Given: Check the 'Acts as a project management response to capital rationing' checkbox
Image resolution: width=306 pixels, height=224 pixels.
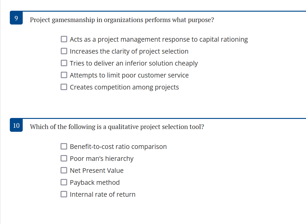Looking at the screenshot, I should pyautogui.click(x=64, y=39).
